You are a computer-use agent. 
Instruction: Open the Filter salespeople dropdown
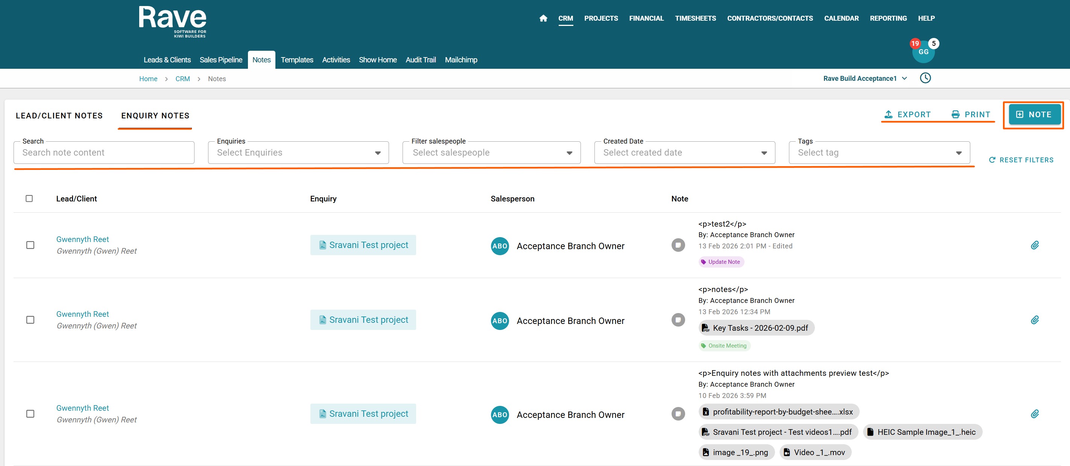pyautogui.click(x=491, y=153)
